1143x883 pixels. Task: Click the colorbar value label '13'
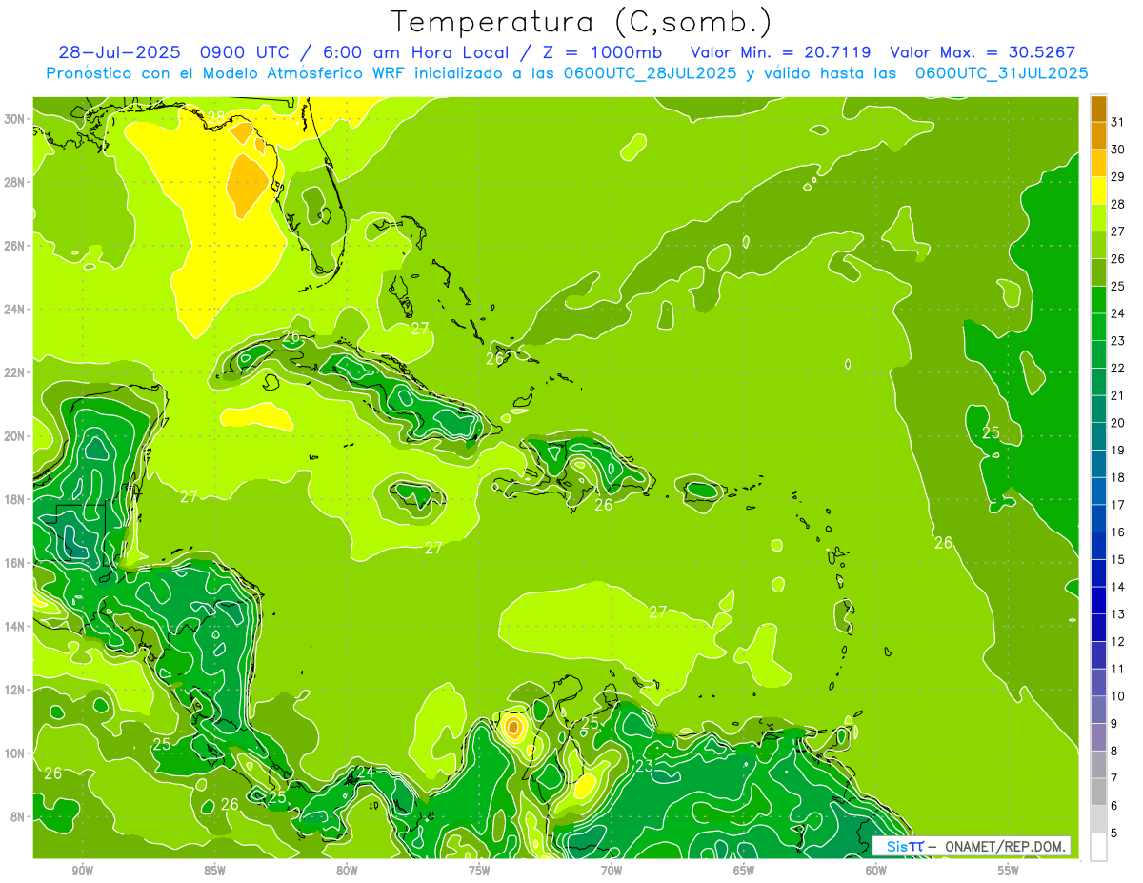point(1117,614)
